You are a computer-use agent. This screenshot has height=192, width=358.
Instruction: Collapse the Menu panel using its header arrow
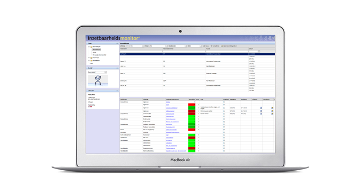tap(117, 43)
